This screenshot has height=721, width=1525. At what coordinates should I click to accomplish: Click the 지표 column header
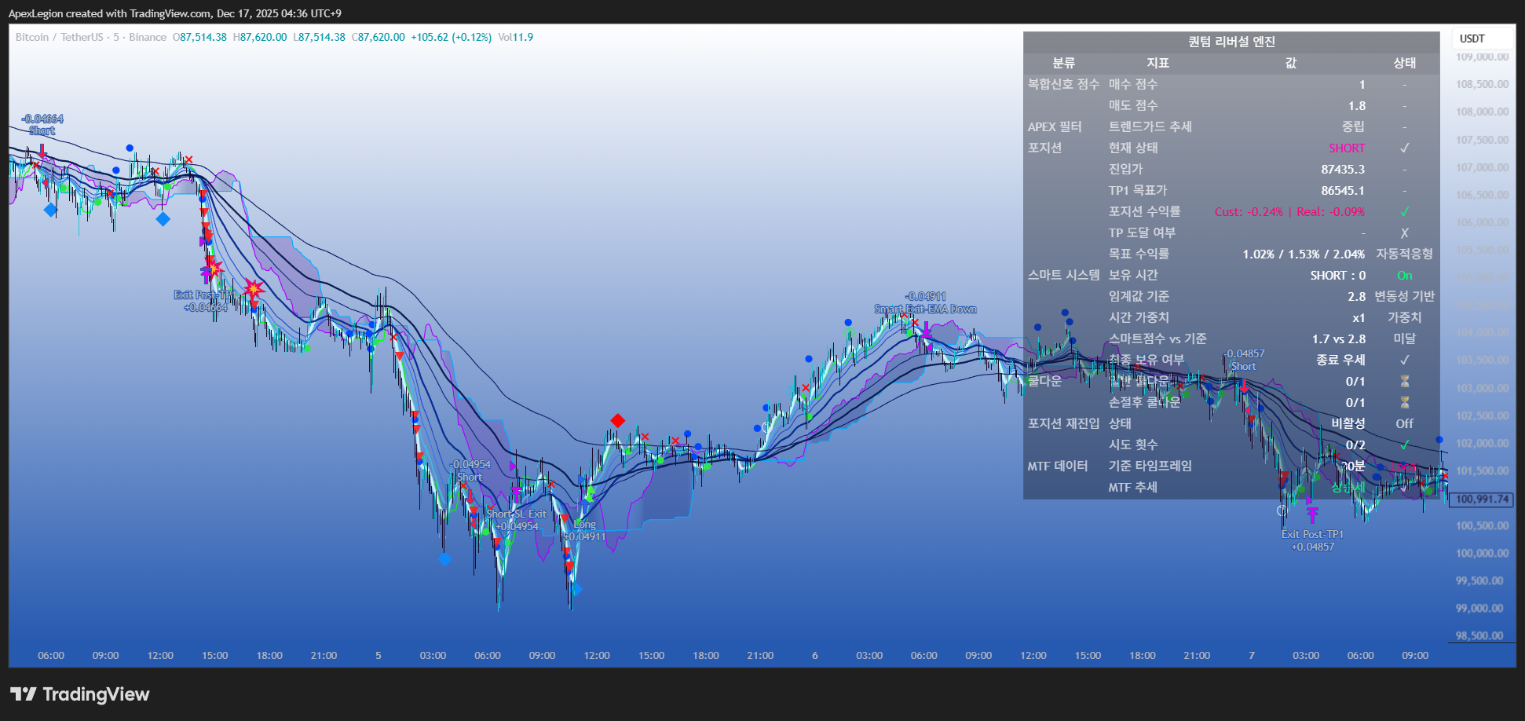(x=1157, y=63)
